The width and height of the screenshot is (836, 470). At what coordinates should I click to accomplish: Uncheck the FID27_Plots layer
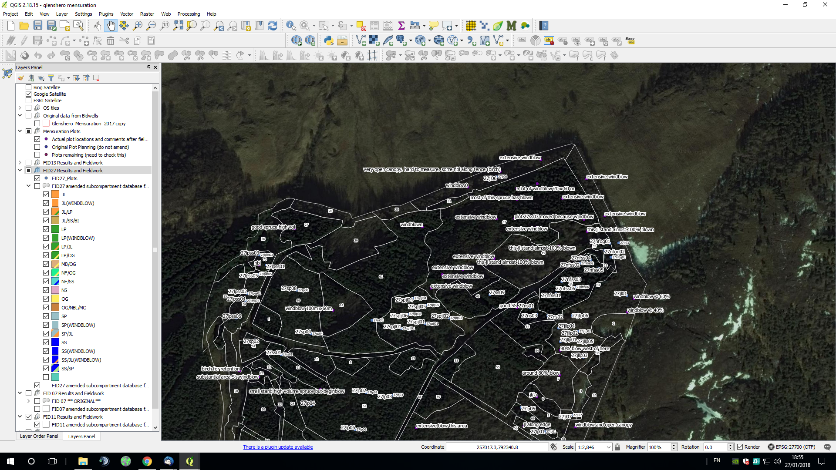tap(37, 178)
